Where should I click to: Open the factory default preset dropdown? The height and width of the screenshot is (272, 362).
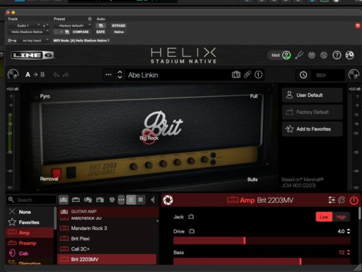72,25
